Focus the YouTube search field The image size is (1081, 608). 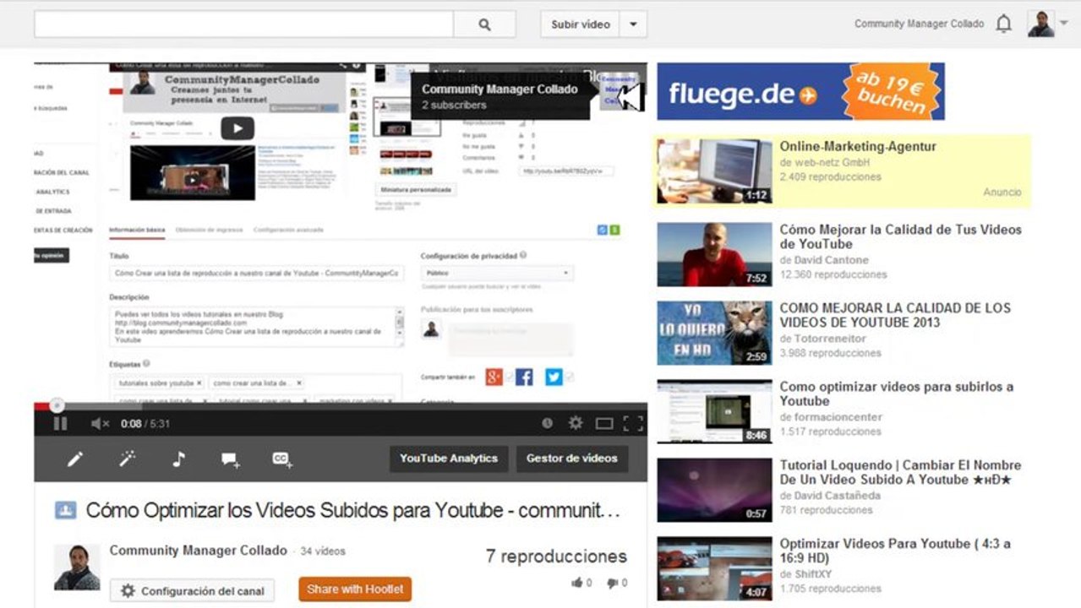click(243, 24)
